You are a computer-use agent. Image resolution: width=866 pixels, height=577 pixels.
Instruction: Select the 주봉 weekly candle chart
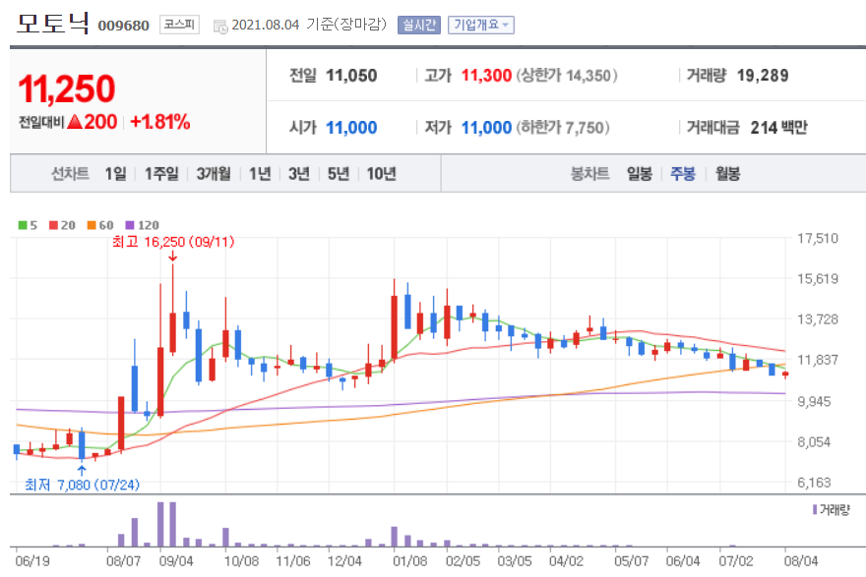[x=683, y=174]
